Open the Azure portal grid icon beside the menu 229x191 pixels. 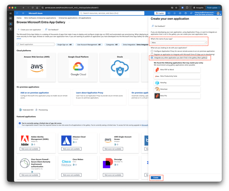(17, 13)
